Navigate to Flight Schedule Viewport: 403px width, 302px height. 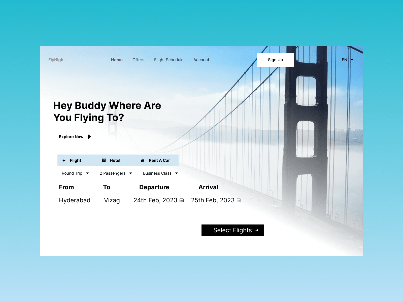[169, 60]
